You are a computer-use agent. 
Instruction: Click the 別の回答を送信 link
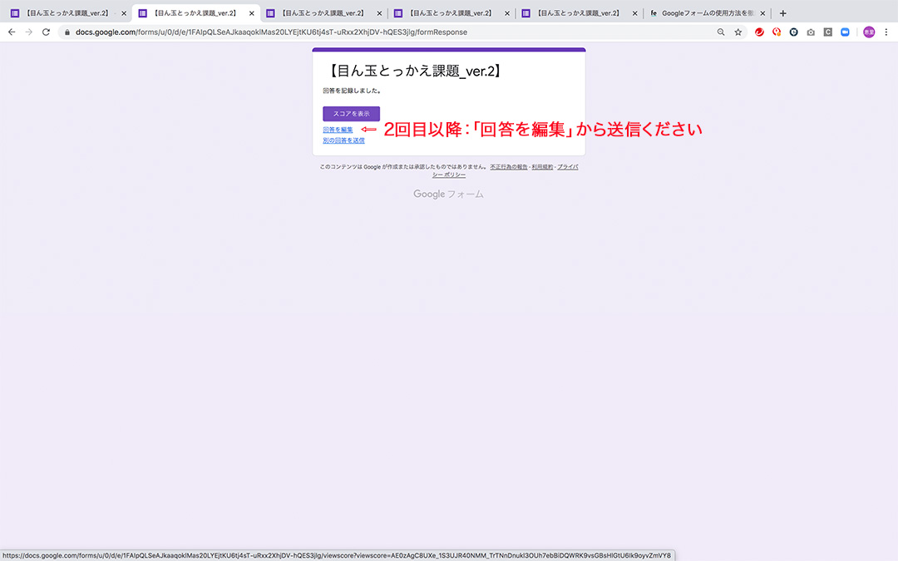pos(343,140)
